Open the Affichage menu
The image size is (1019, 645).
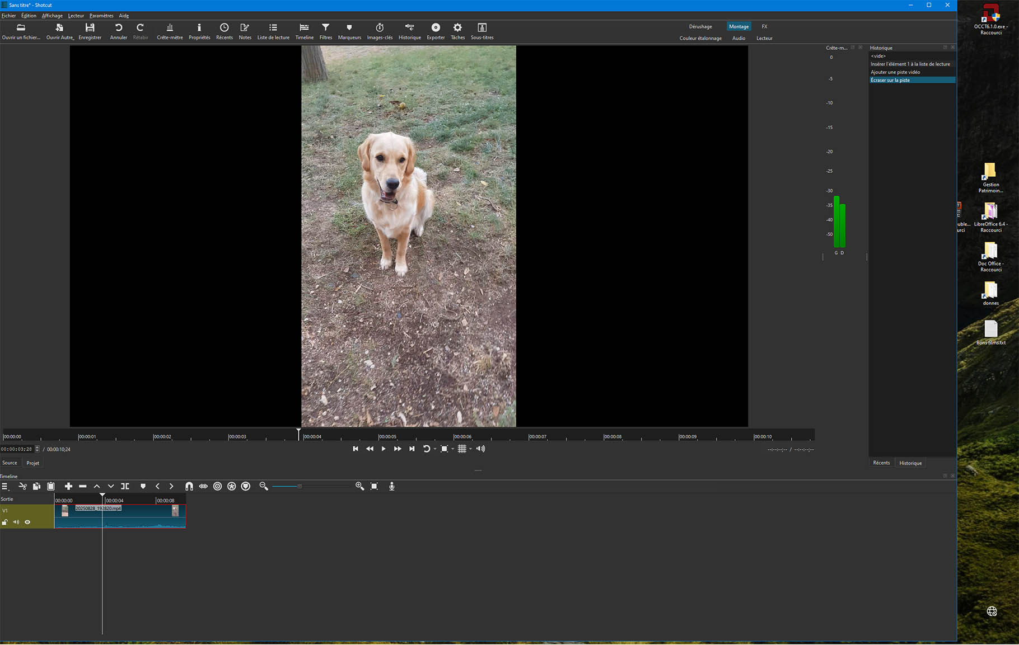tap(52, 16)
